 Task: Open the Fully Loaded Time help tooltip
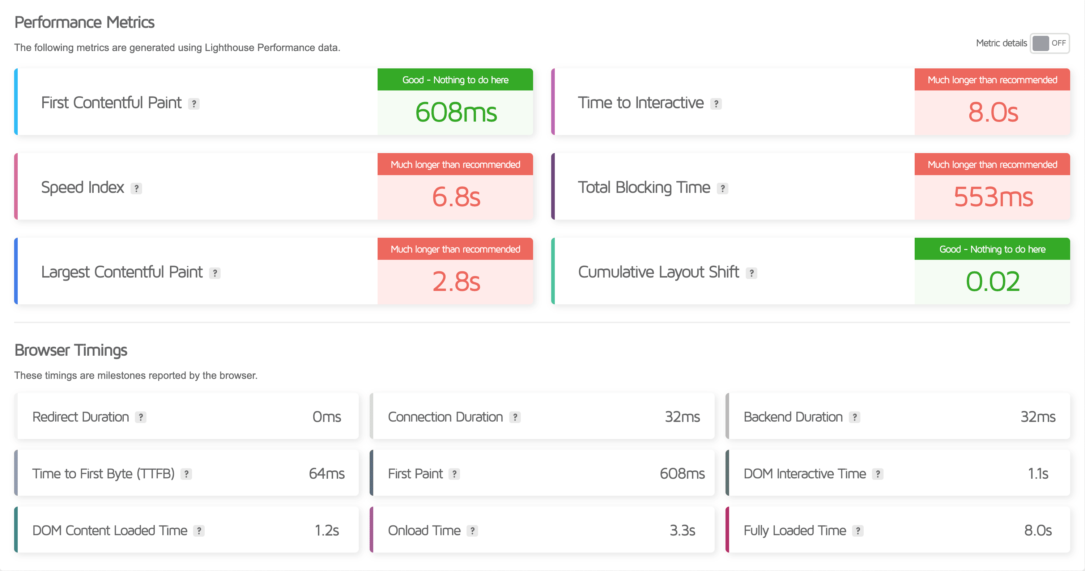coord(858,530)
